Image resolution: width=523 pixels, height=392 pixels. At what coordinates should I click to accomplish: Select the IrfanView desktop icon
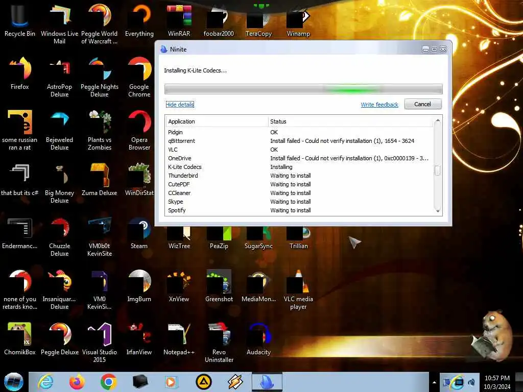tap(139, 339)
